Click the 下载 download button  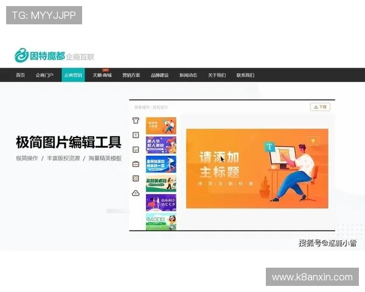(x=321, y=107)
